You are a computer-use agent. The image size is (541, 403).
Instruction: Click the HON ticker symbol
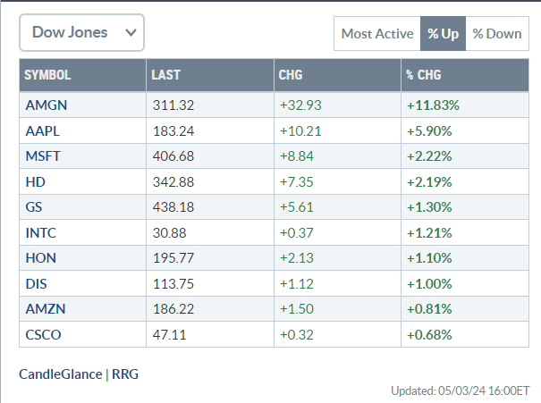click(41, 258)
